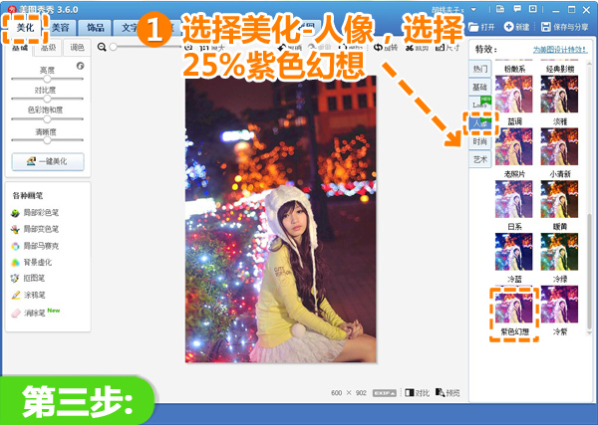Switch to the 时尚 effects category
The height and width of the screenshot is (425, 598).
click(481, 141)
